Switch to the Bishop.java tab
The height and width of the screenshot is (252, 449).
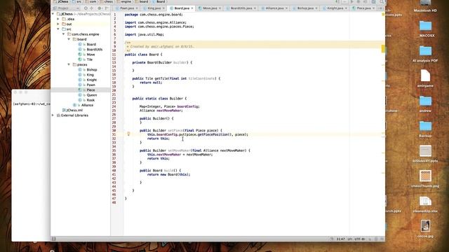[x=305, y=8]
